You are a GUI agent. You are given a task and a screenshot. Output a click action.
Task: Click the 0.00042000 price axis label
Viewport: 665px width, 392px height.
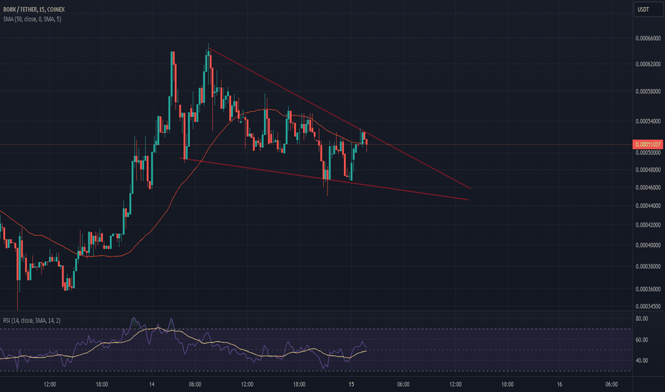click(648, 225)
